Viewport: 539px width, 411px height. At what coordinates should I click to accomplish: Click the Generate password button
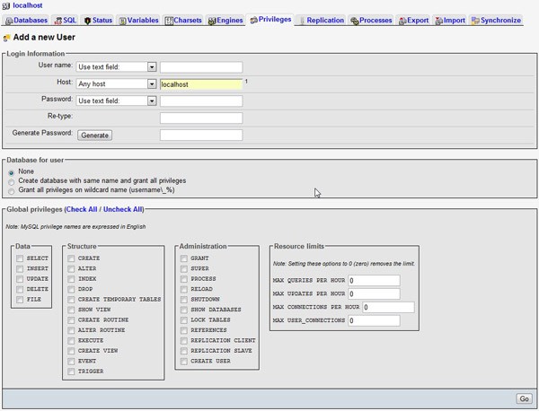(95, 136)
